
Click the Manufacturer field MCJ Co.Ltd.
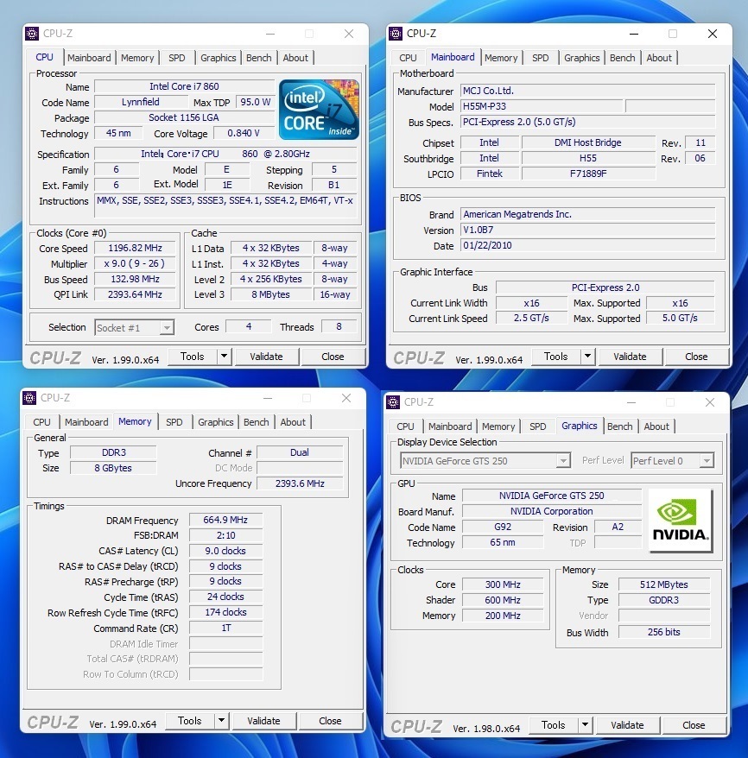pos(587,91)
